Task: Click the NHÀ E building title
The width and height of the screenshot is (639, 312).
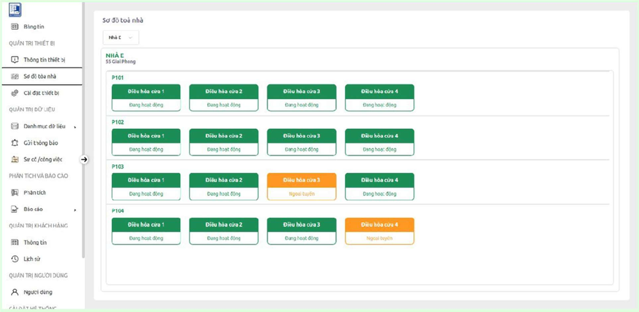Action: [115, 55]
